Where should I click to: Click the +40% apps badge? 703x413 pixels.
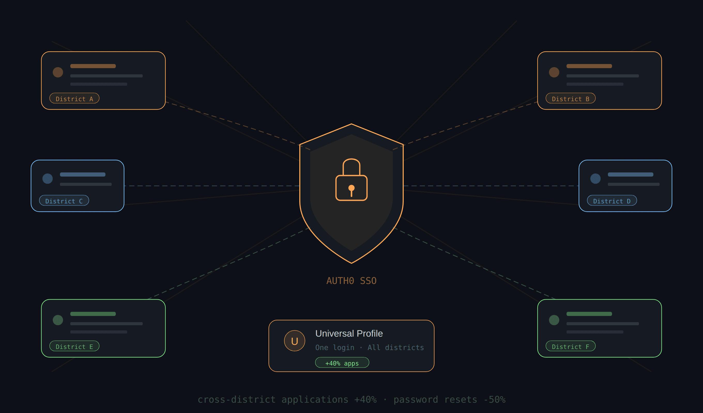click(x=342, y=363)
